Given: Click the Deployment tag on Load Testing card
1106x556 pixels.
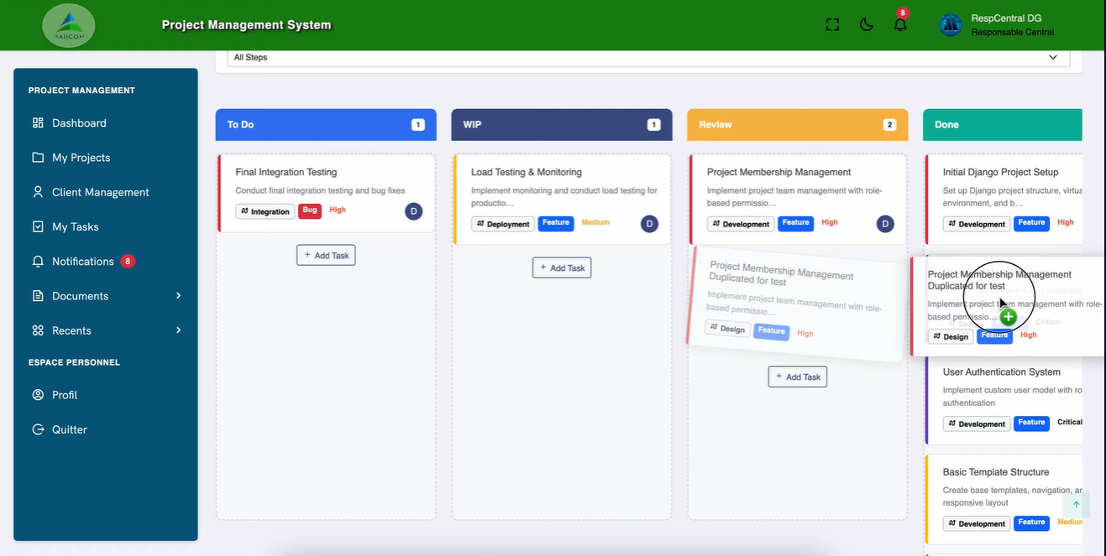Looking at the screenshot, I should click(503, 224).
